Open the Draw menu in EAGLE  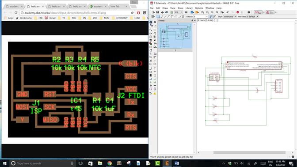pyautogui.click(x=165, y=8)
